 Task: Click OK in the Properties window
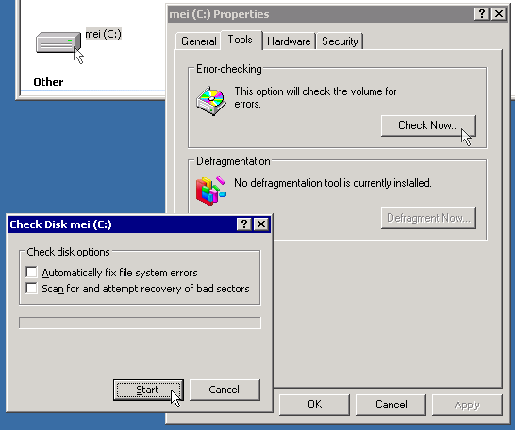tap(314, 405)
